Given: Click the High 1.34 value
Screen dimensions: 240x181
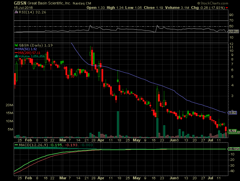Looking at the screenshot, I should point(115,8).
